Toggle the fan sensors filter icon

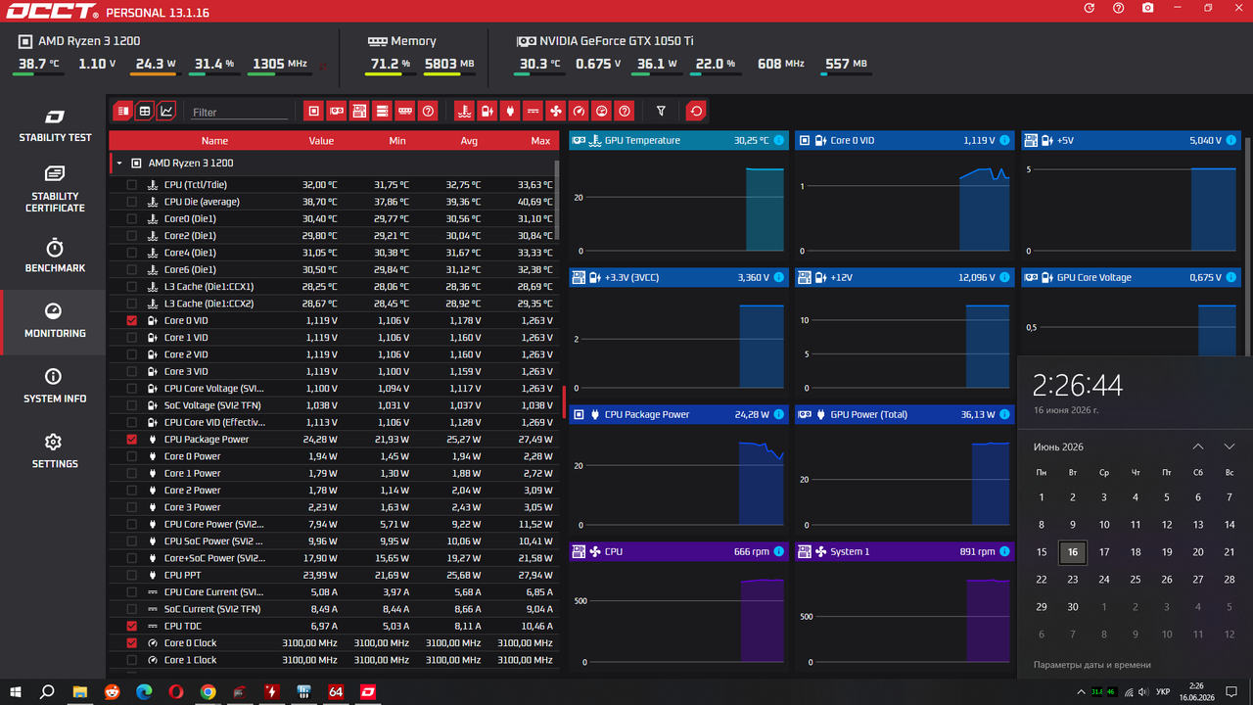pyautogui.click(x=556, y=111)
